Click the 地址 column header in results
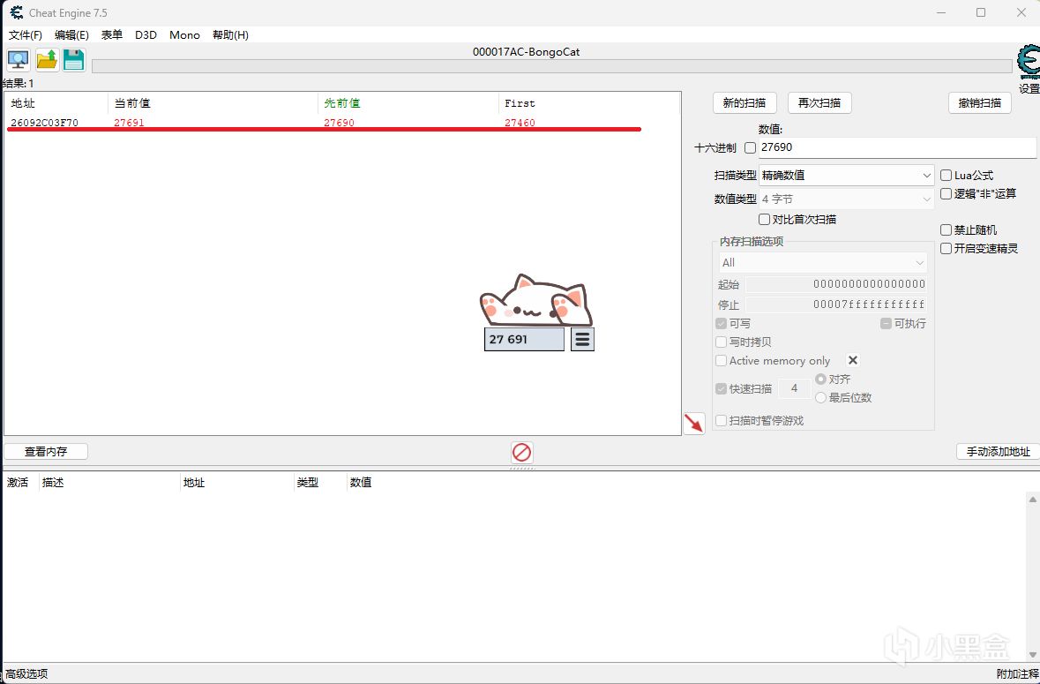This screenshot has height=684, width=1040. (x=56, y=103)
